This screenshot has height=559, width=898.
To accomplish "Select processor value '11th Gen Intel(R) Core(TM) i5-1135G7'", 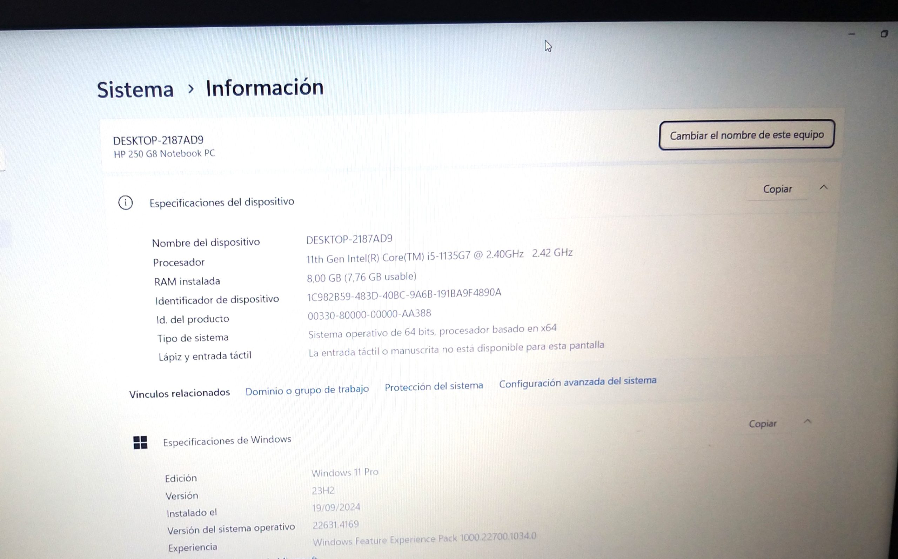I will (x=388, y=257).
